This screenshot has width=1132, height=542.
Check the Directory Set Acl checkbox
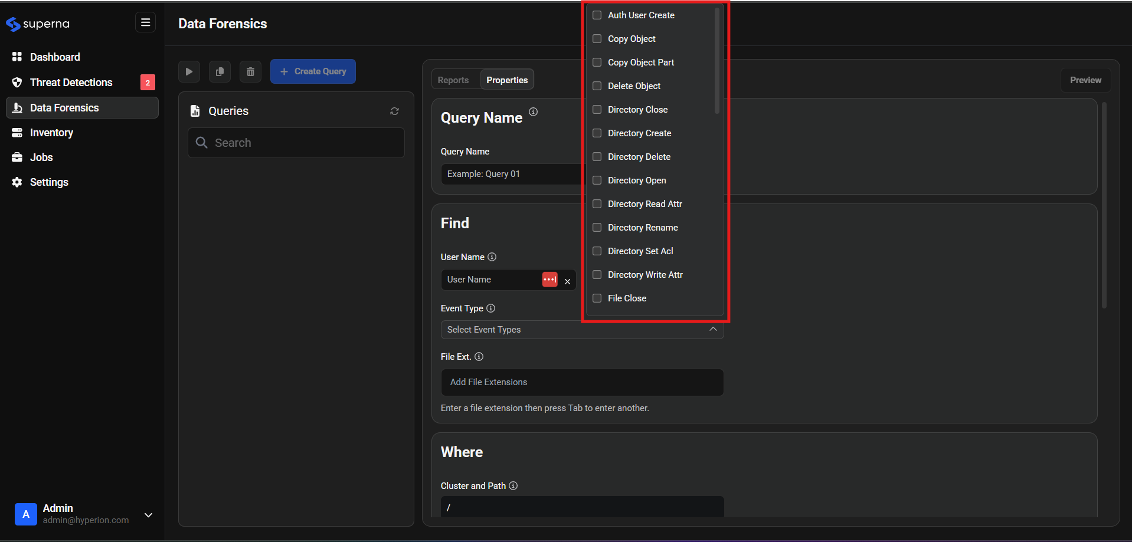[597, 251]
